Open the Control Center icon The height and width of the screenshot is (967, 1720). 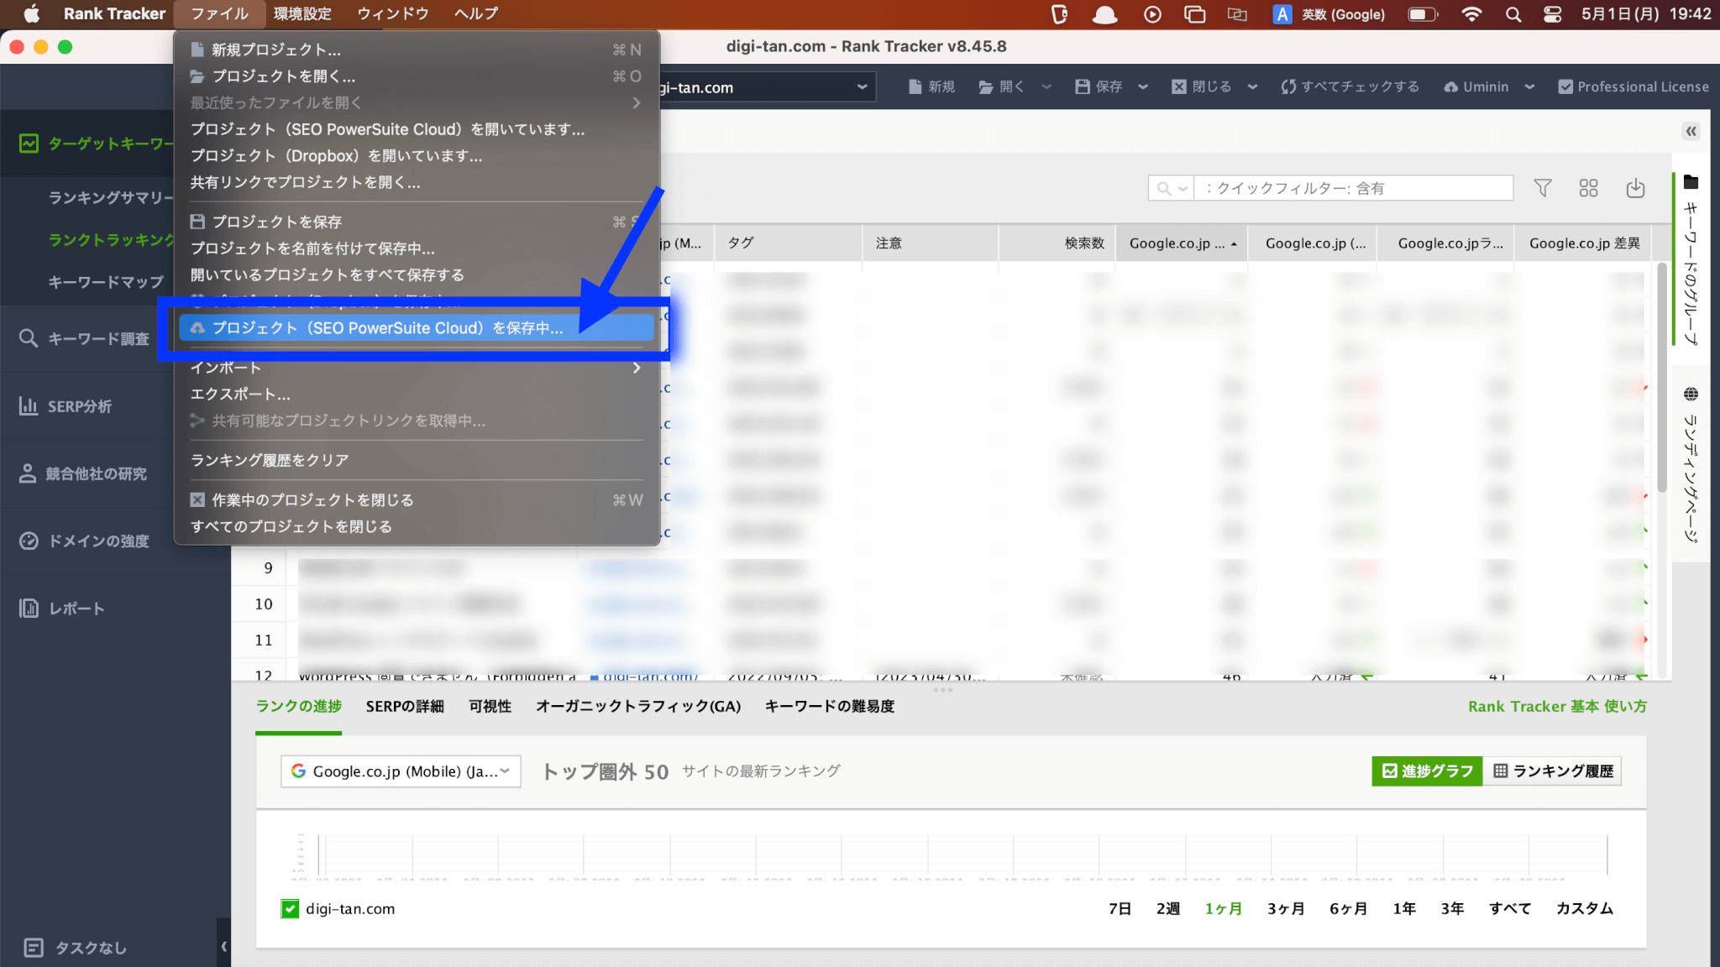pyautogui.click(x=1552, y=14)
